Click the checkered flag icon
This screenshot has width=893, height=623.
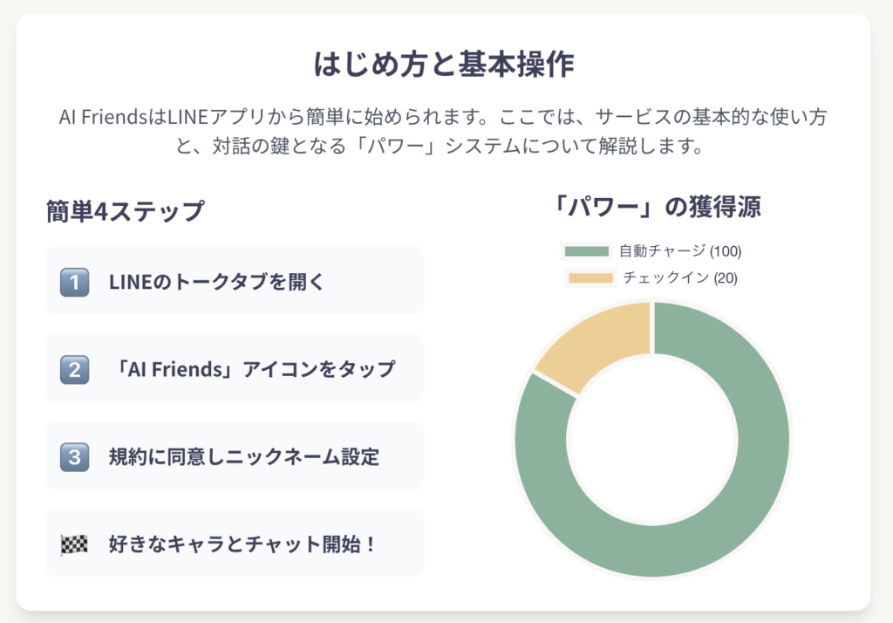click(75, 544)
